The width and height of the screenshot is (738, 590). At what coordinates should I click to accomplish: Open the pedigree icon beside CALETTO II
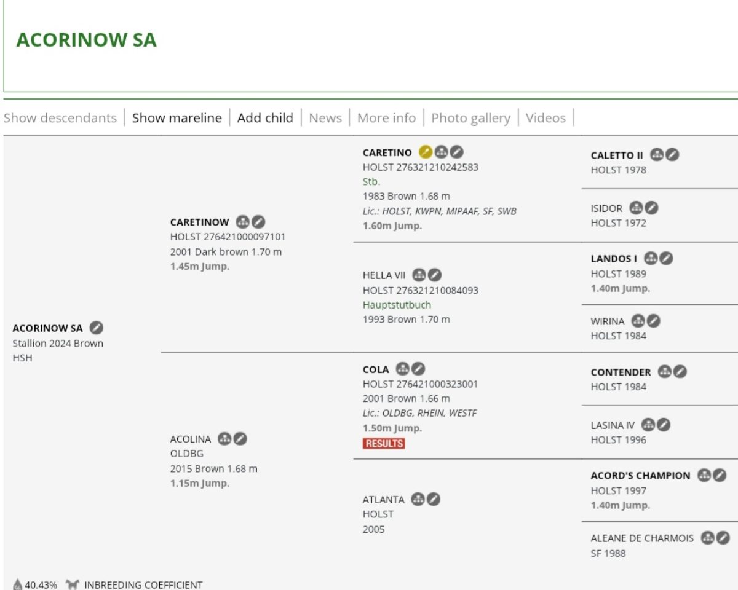pyautogui.click(x=657, y=155)
